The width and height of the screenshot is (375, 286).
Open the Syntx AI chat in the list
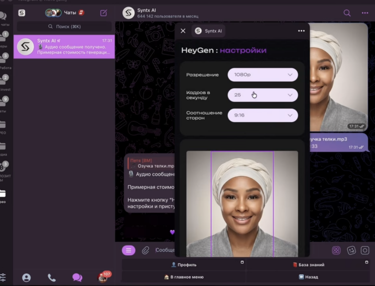tap(64, 47)
